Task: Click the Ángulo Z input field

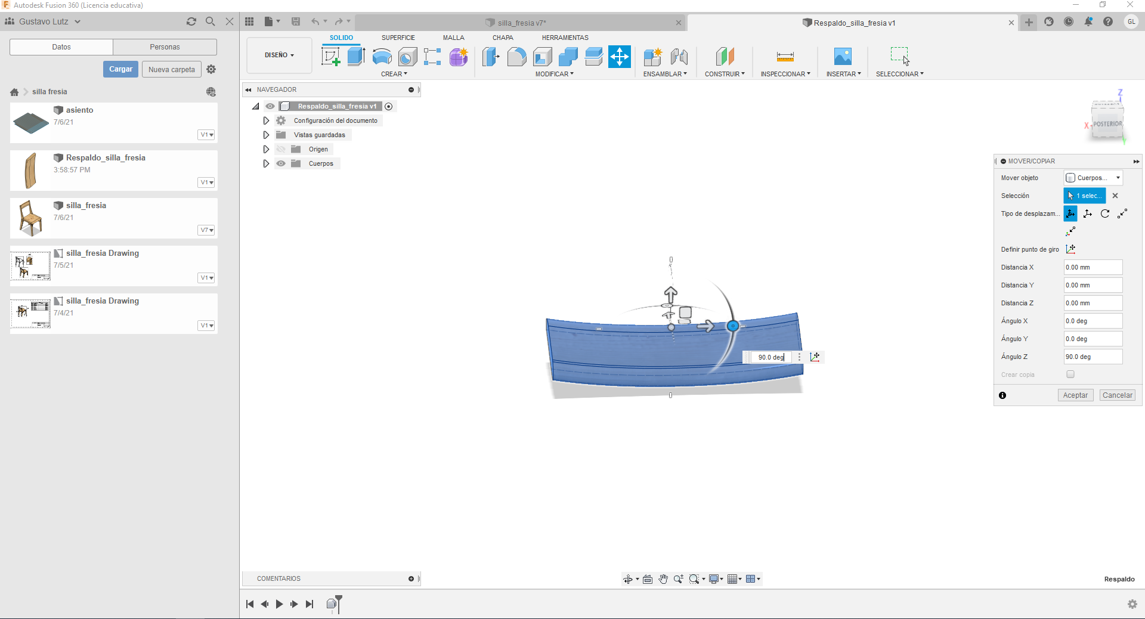Action: (x=1093, y=357)
